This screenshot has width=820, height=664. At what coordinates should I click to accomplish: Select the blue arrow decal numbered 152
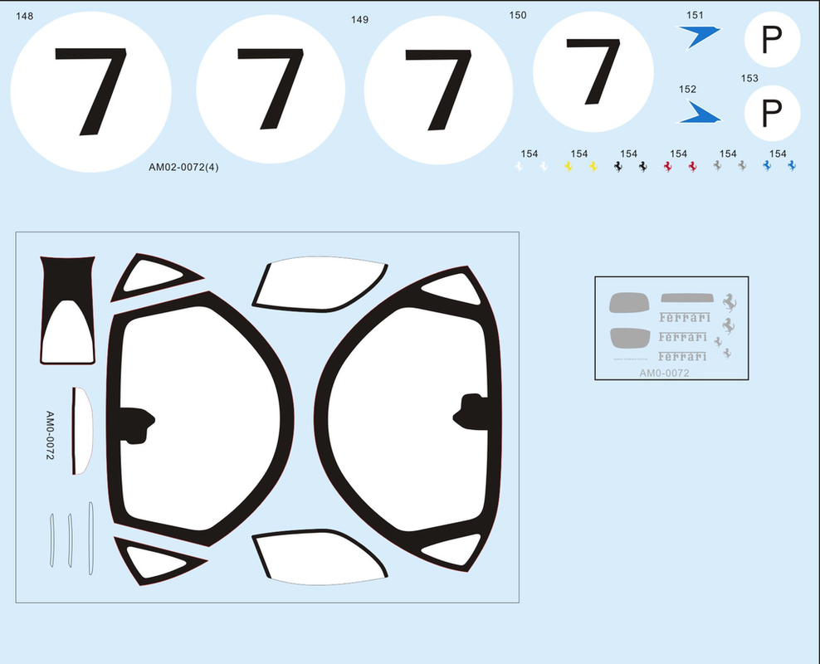tap(699, 112)
